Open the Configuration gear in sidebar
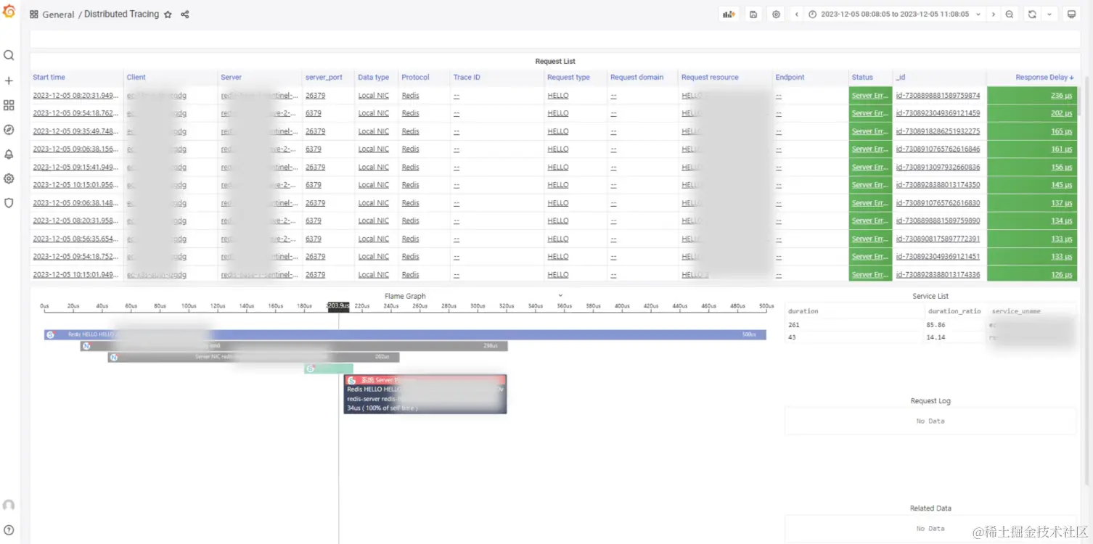Image resolution: width=1093 pixels, height=544 pixels. [9, 178]
